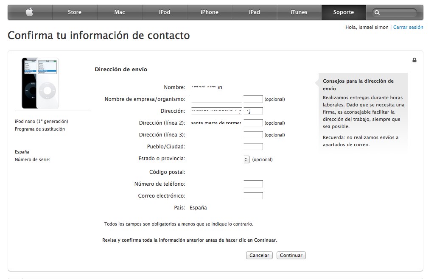This screenshot has height=279, width=434.
Task: Click the magnifying glass search icon
Action: 377,12
